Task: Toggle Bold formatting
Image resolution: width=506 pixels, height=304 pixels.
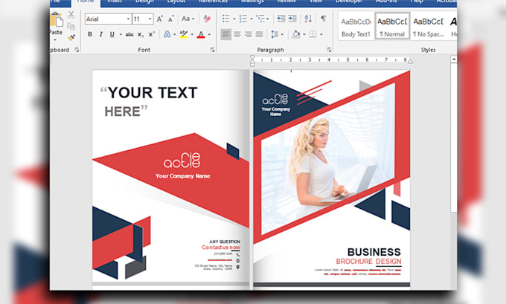Action: click(90, 34)
